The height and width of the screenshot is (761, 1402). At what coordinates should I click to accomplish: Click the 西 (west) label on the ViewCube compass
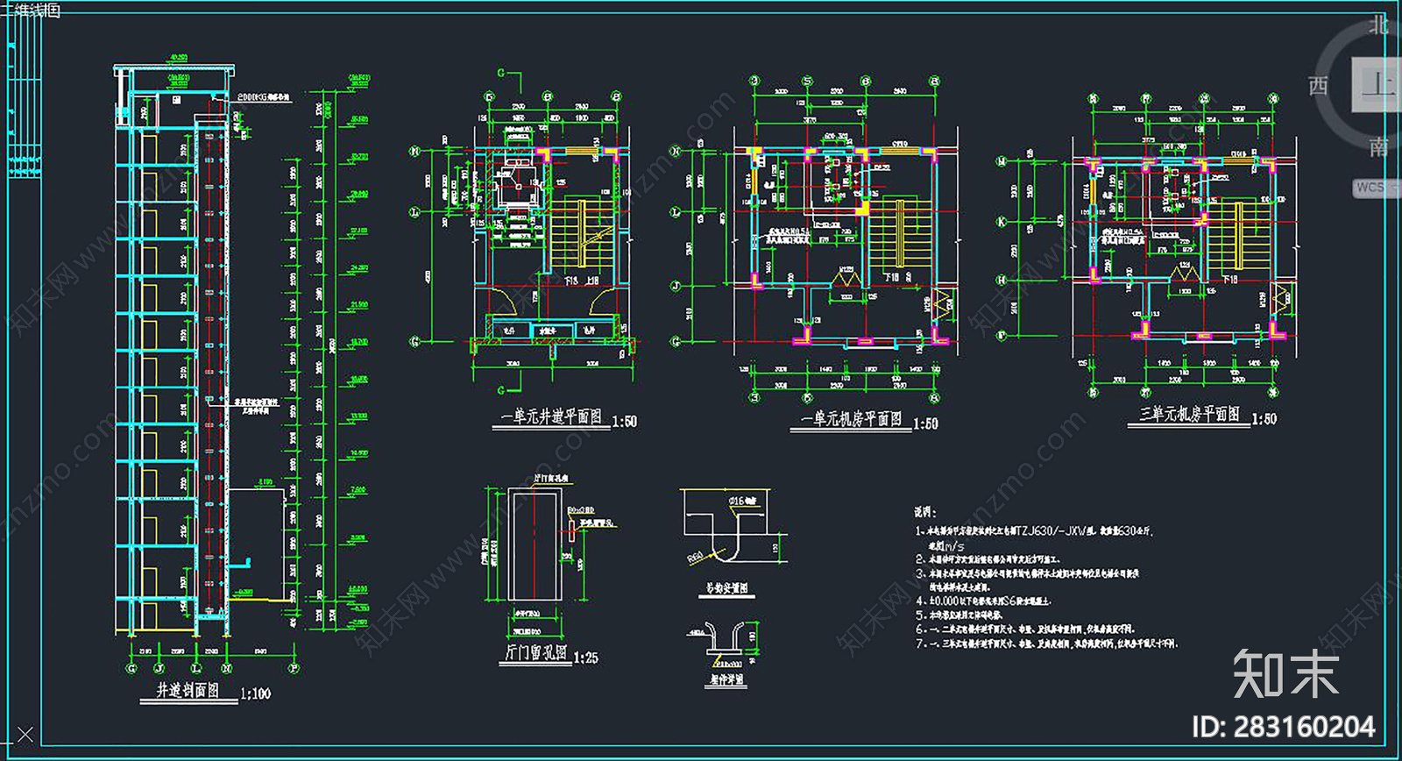point(1318,86)
